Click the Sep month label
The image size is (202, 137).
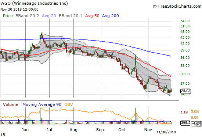[100, 130]
